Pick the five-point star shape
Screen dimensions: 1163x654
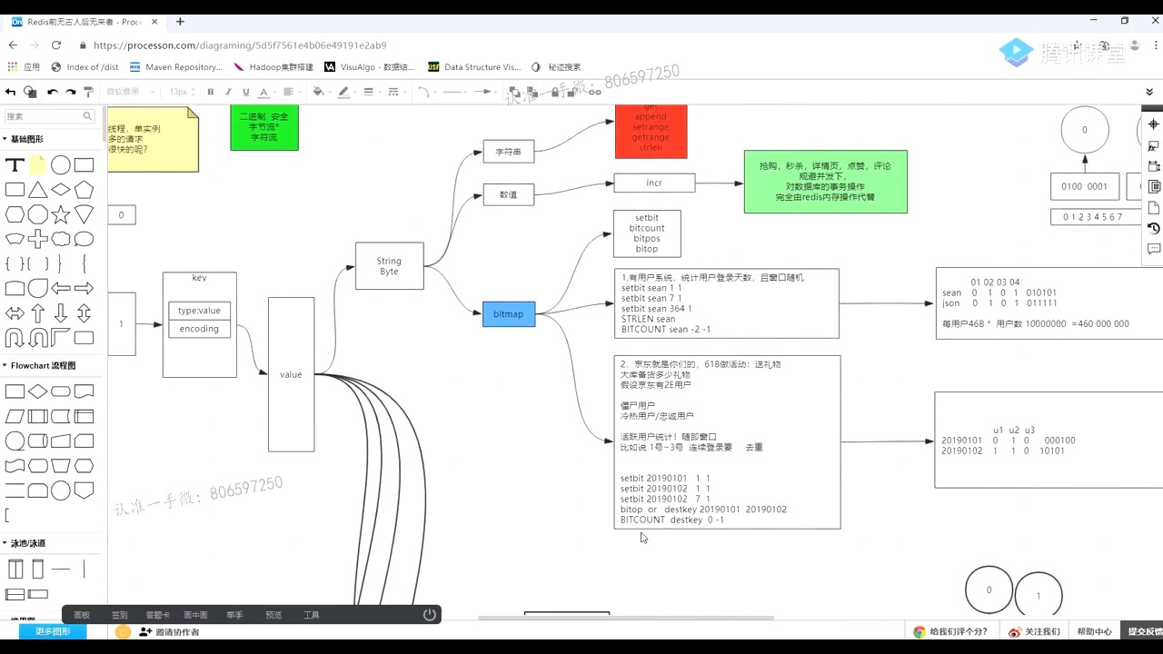61,214
